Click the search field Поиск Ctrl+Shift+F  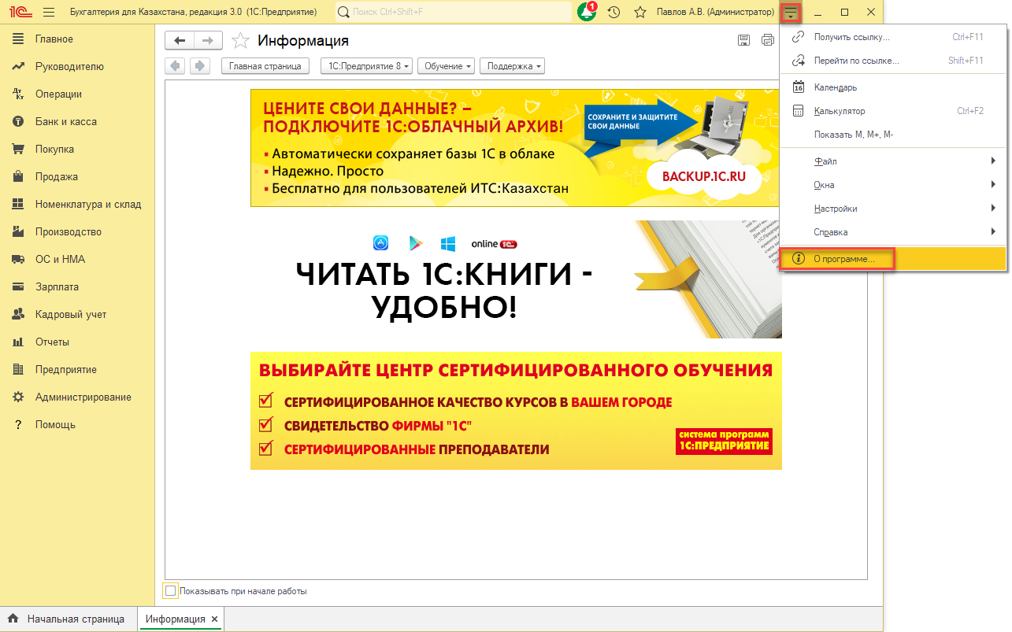(x=454, y=12)
